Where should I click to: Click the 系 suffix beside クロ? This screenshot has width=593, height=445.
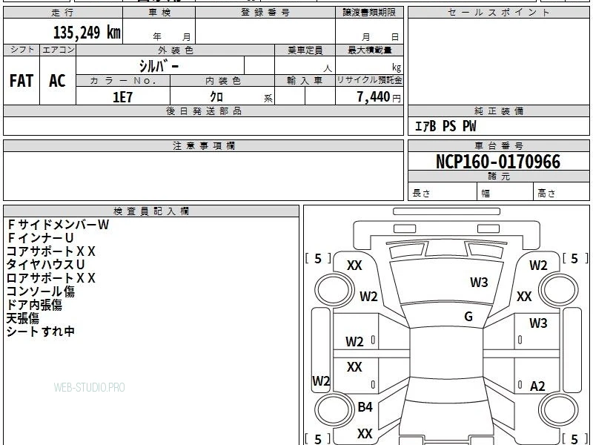click(268, 99)
